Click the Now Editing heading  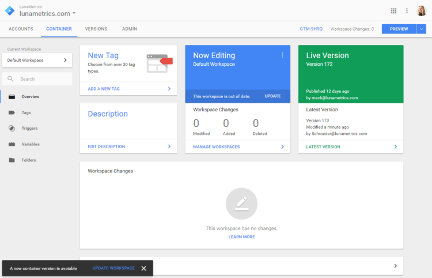coord(214,55)
